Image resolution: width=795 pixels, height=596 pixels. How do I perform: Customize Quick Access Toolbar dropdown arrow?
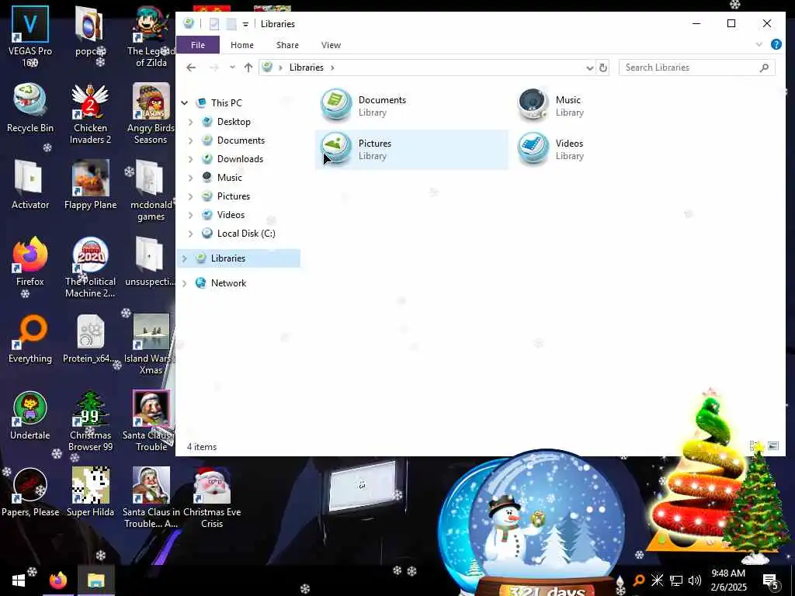point(245,24)
